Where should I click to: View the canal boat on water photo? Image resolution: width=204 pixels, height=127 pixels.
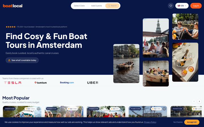click(x=126, y=63)
